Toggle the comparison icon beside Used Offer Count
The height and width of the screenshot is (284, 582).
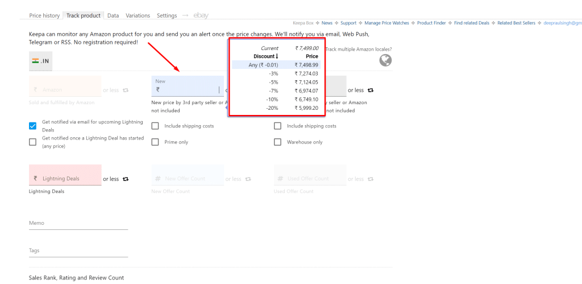coord(371,179)
